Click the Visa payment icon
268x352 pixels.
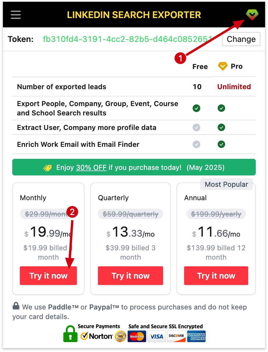click(x=156, y=337)
